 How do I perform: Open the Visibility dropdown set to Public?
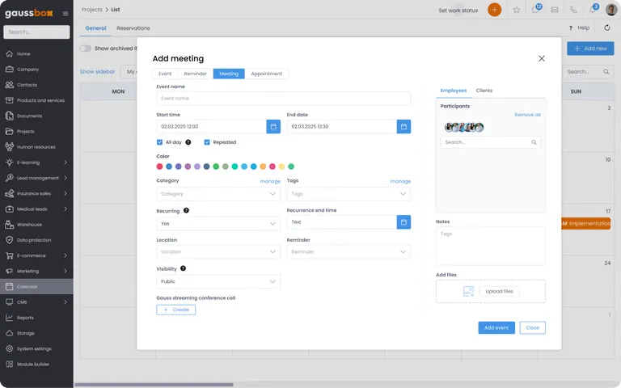tap(218, 281)
